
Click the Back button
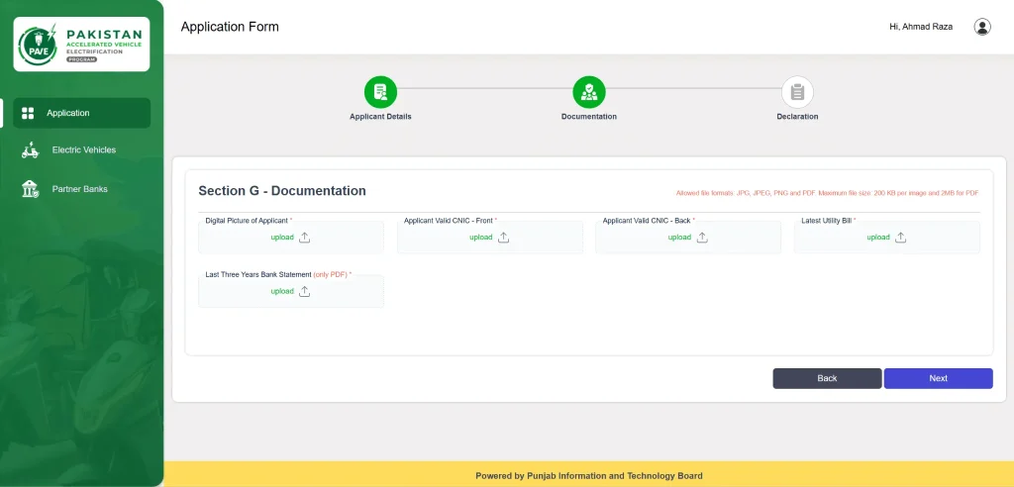[827, 378]
